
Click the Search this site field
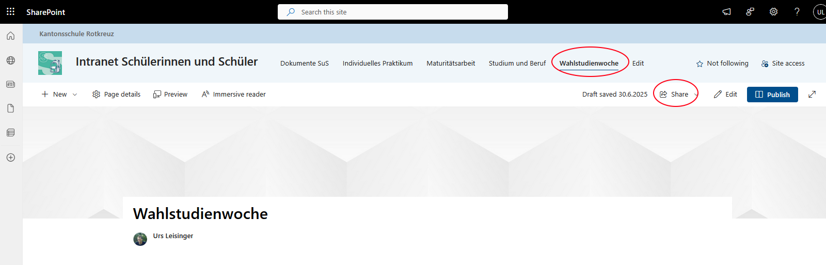click(393, 12)
